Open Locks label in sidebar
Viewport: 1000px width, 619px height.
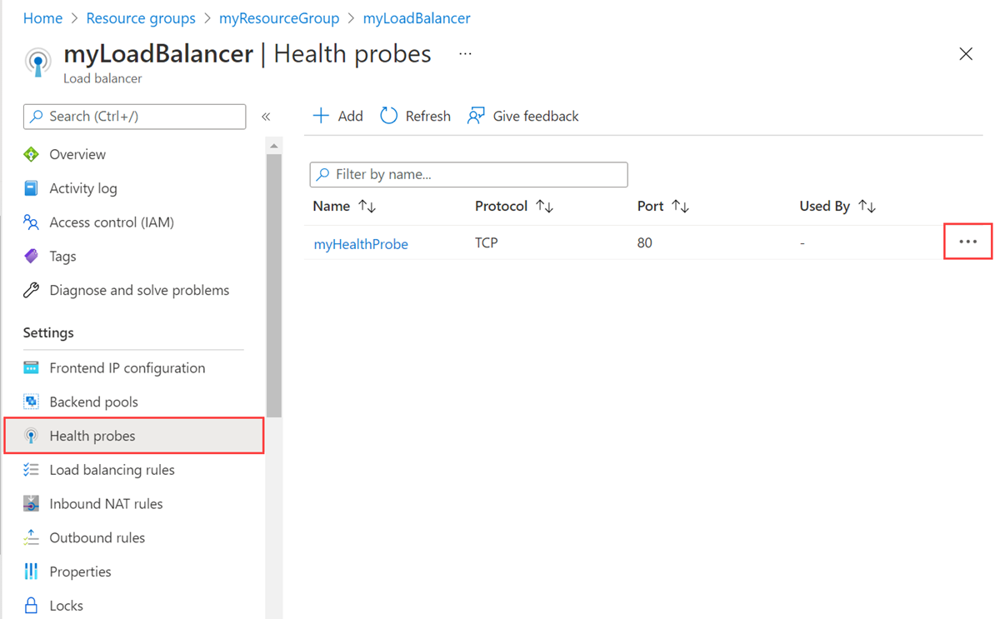[x=67, y=606]
